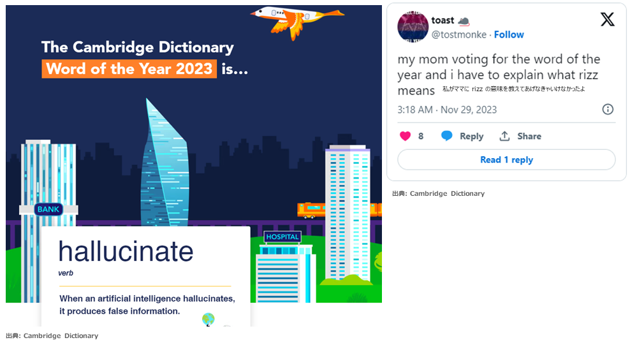Like the tweet with the heart icon
637x347 pixels.
(405, 136)
